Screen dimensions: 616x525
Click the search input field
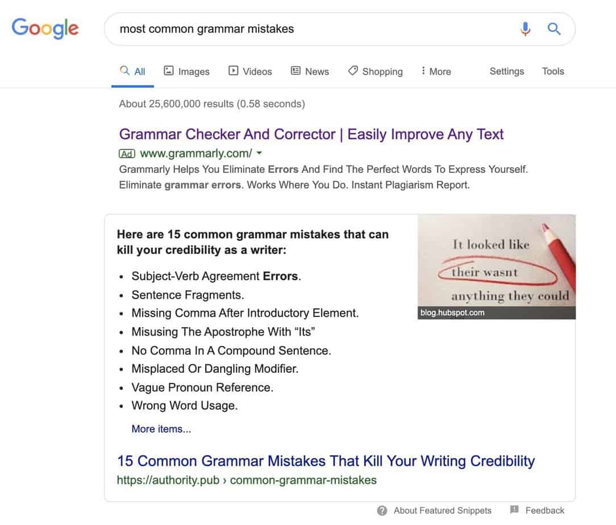(x=313, y=29)
